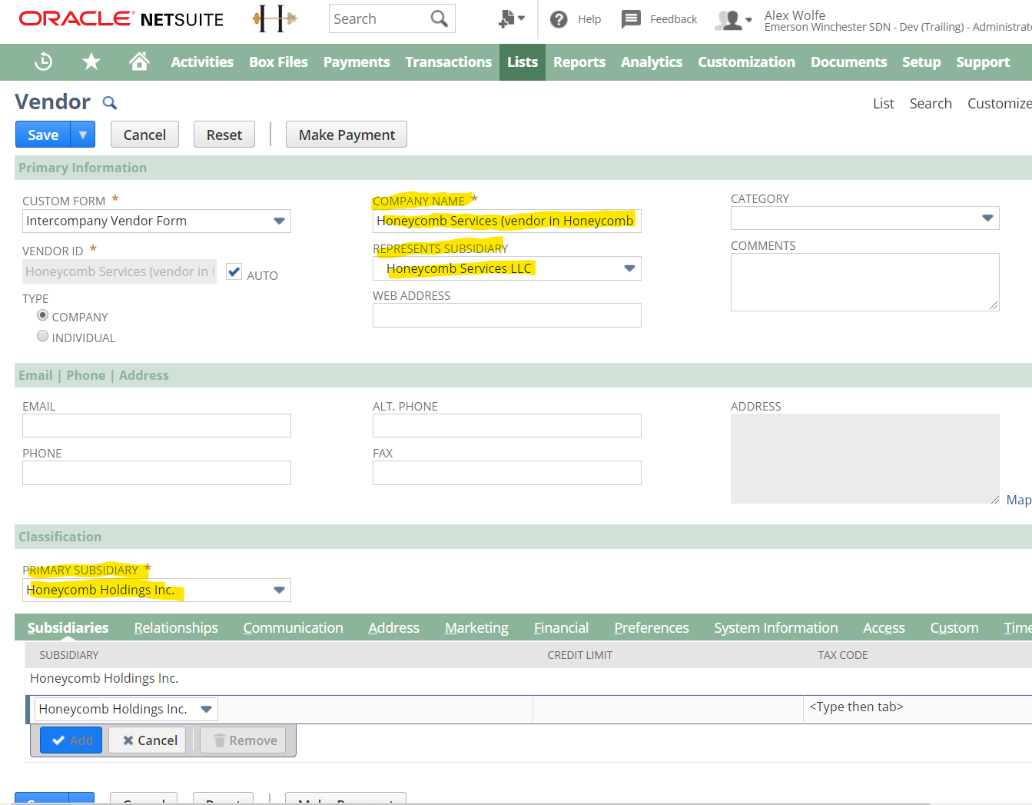Open the Analytics menu
The width and height of the screenshot is (1032, 805).
[x=652, y=62]
